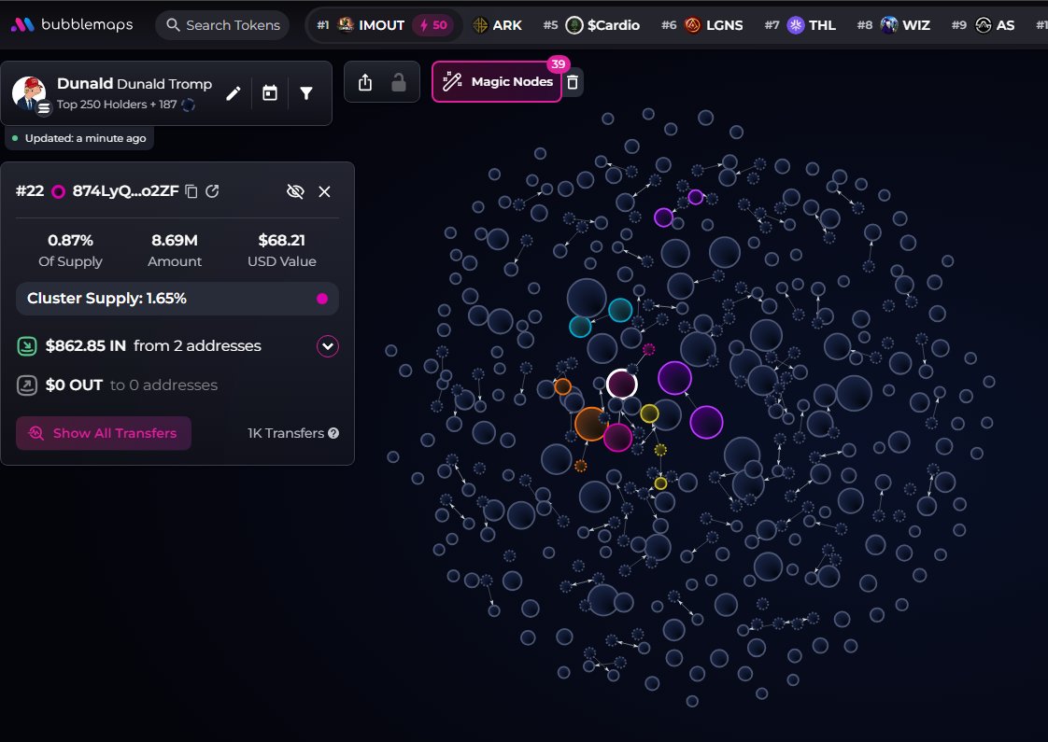Toggle the lock icon

tap(398, 82)
